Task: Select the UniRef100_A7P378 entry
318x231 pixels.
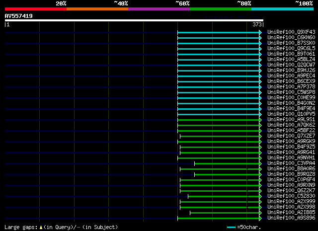Action: (x=291, y=87)
